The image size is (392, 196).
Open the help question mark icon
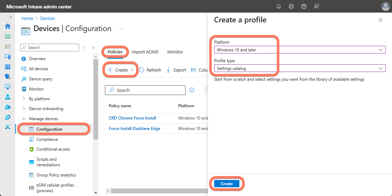[x=304, y=6]
